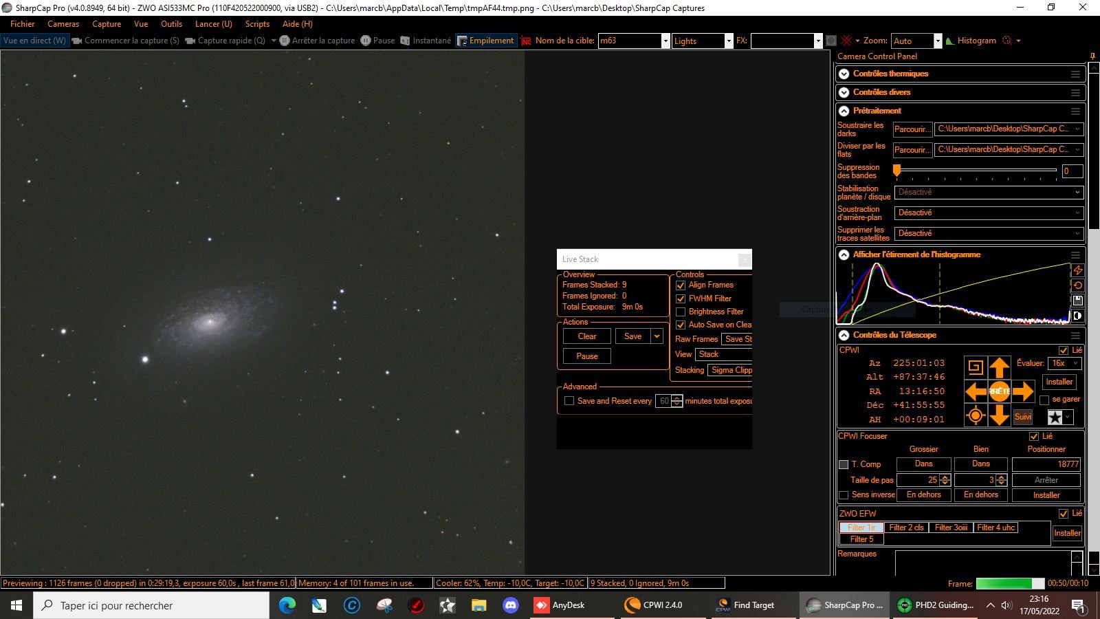
Task: Collapse the Prétraitement section
Action: coord(844,111)
